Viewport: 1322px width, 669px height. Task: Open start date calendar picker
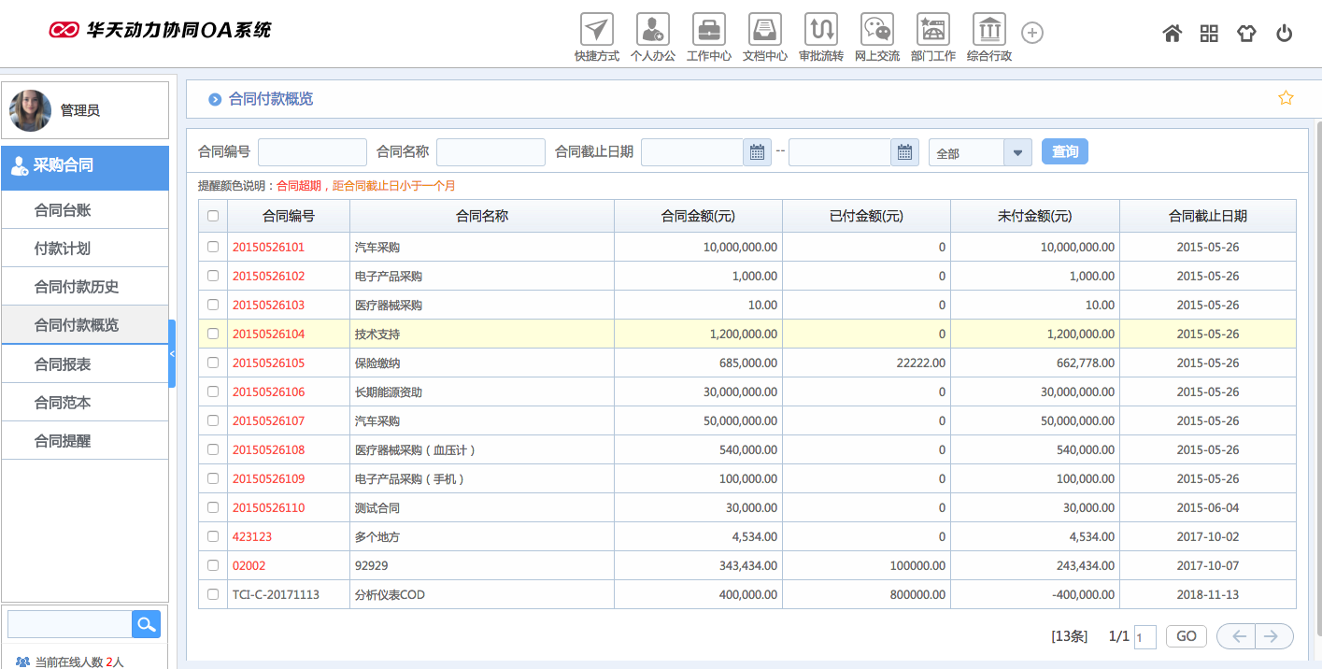tap(758, 152)
